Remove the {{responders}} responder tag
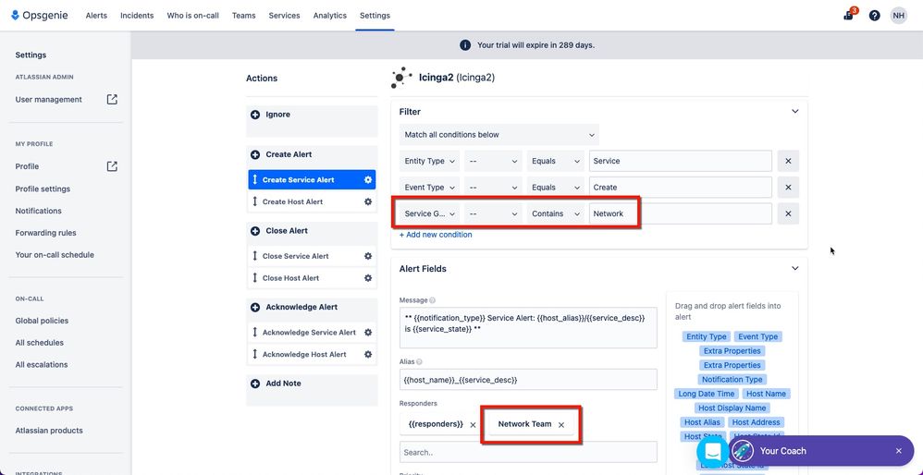Image resolution: width=923 pixels, height=475 pixels. pyautogui.click(x=473, y=424)
